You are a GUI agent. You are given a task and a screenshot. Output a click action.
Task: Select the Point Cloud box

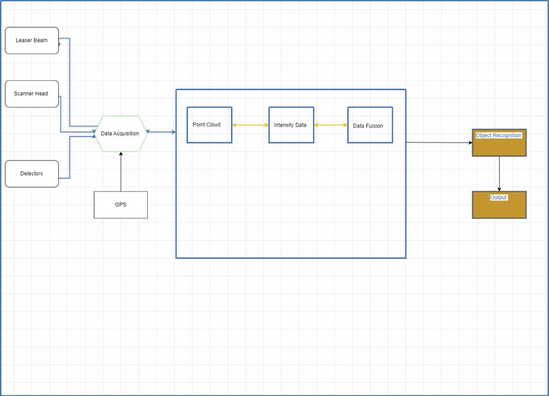[210, 125]
